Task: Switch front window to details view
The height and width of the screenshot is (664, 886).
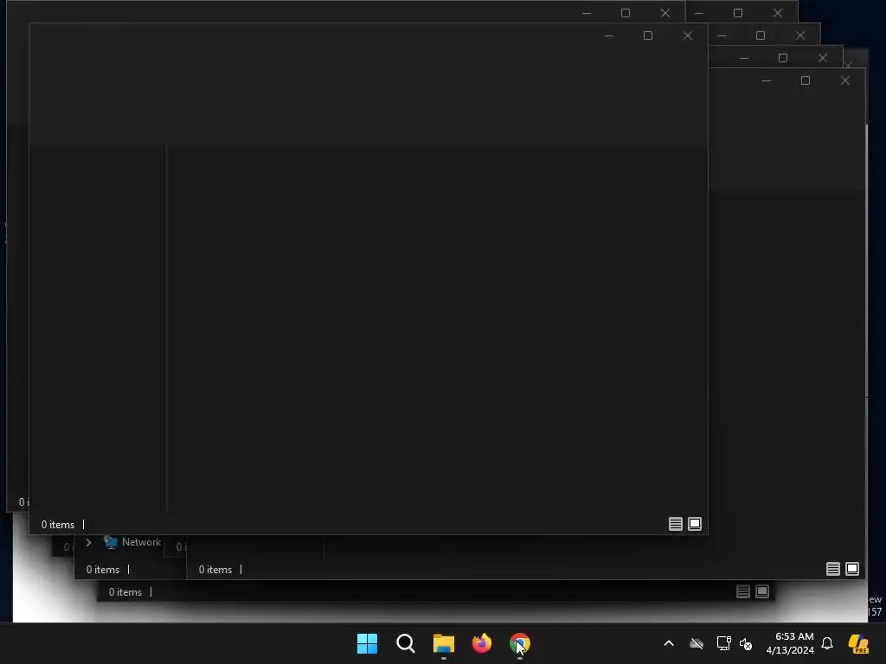Action: (675, 524)
